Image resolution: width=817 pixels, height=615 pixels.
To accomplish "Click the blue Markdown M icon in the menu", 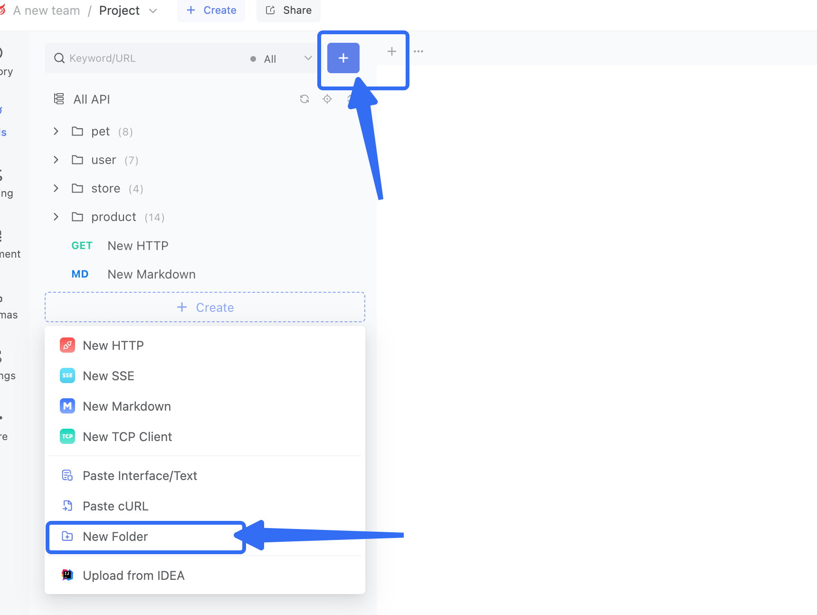I will pos(67,406).
